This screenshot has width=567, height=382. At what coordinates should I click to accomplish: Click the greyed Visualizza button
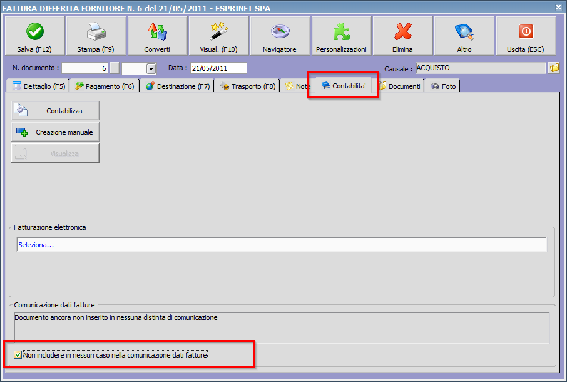click(x=55, y=153)
